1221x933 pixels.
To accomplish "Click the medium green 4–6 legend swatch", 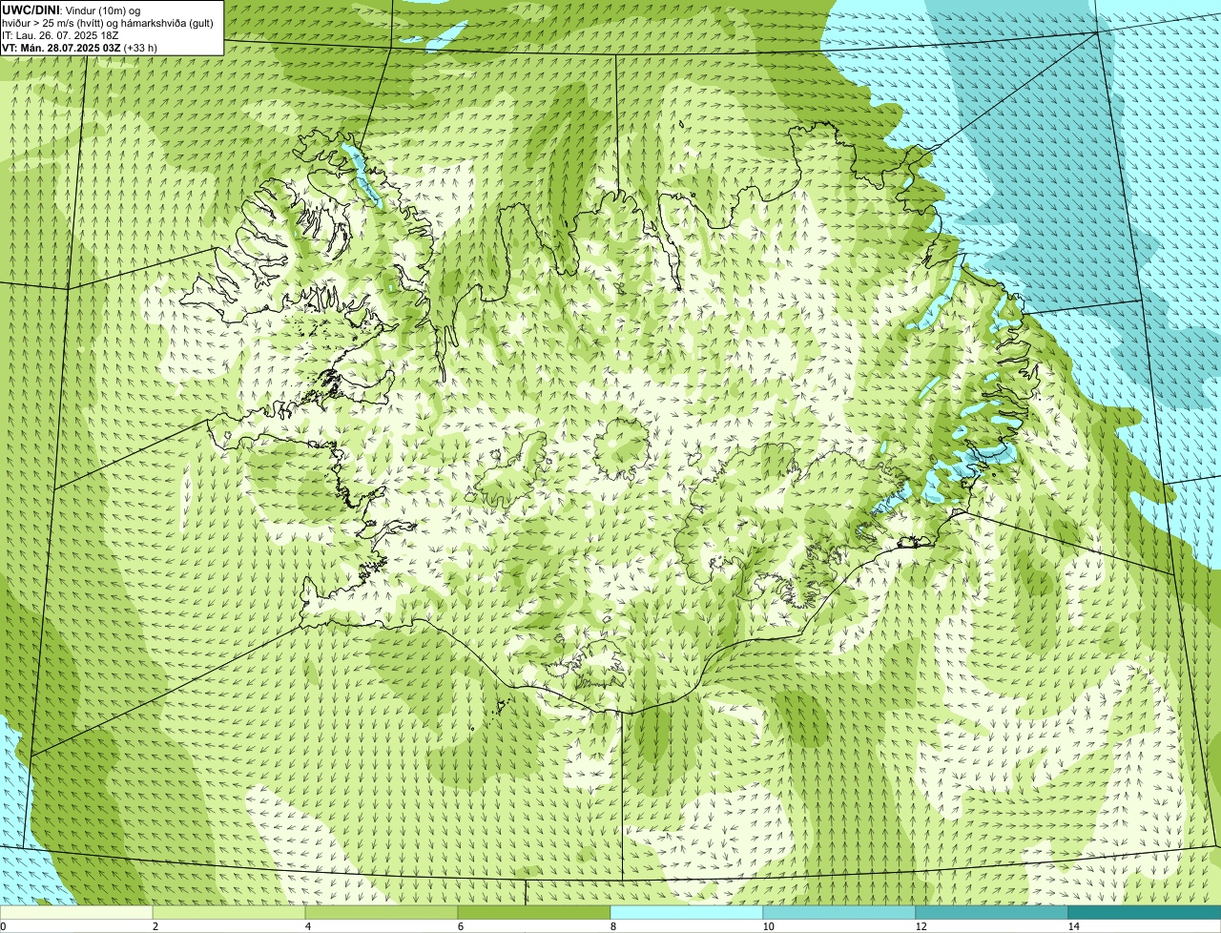I will [382, 912].
